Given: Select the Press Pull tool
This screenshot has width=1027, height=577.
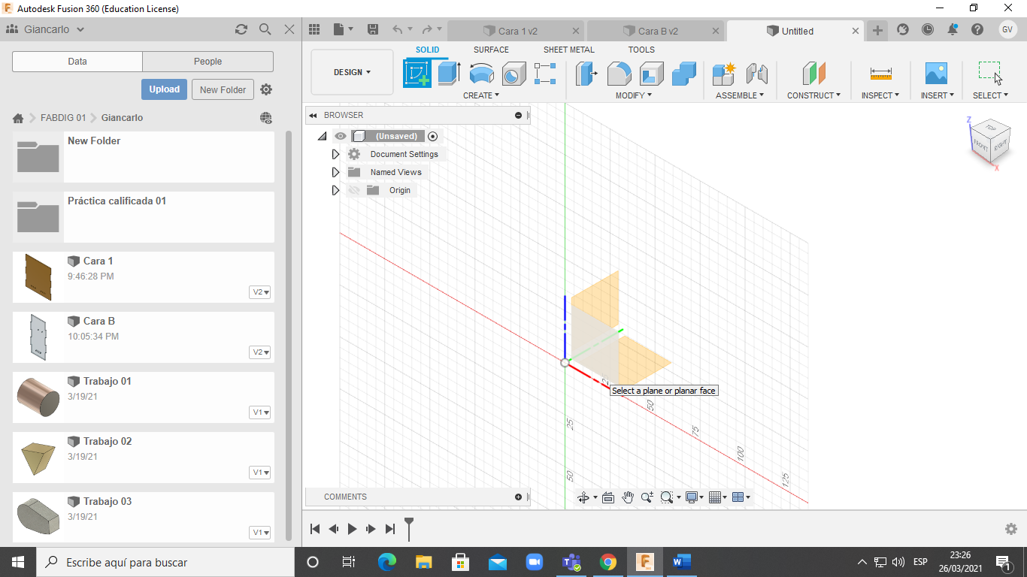Looking at the screenshot, I should coord(586,74).
